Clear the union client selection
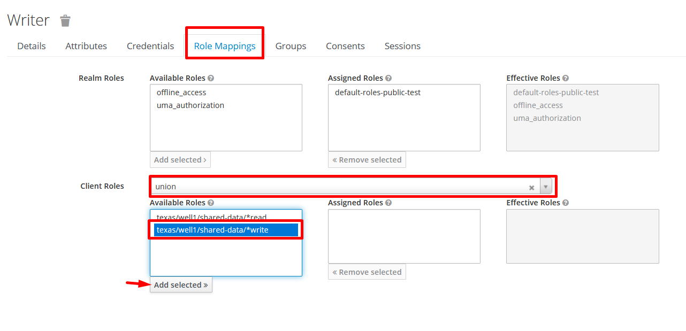The height and width of the screenshot is (331, 686). click(x=531, y=187)
